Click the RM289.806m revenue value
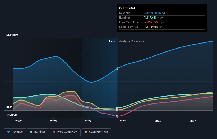Screen dimensions: 217x139 pyautogui.click(x=152, y=13)
